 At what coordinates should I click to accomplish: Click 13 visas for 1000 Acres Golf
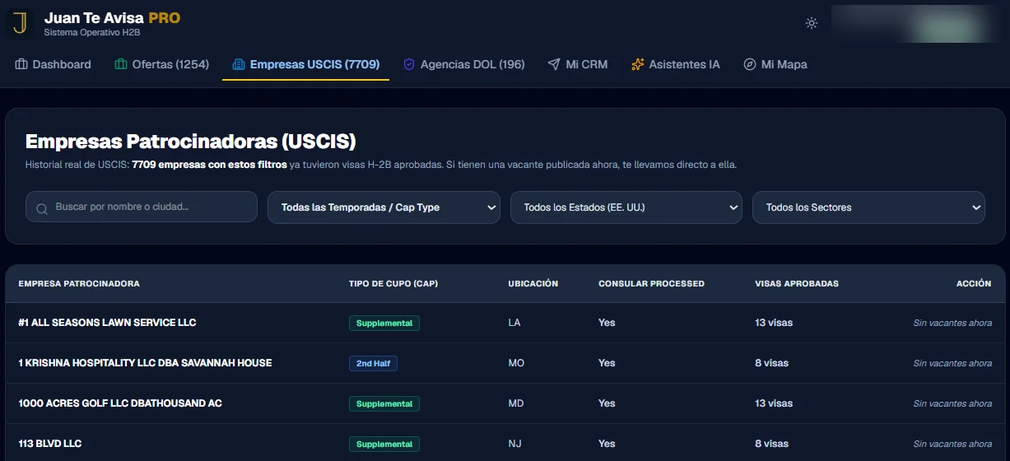pos(774,403)
